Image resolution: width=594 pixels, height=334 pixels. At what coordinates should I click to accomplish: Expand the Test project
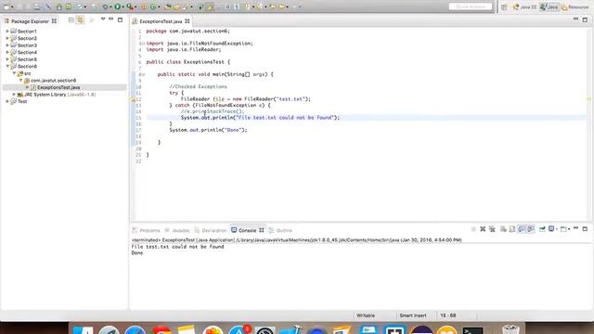[7, 101]
